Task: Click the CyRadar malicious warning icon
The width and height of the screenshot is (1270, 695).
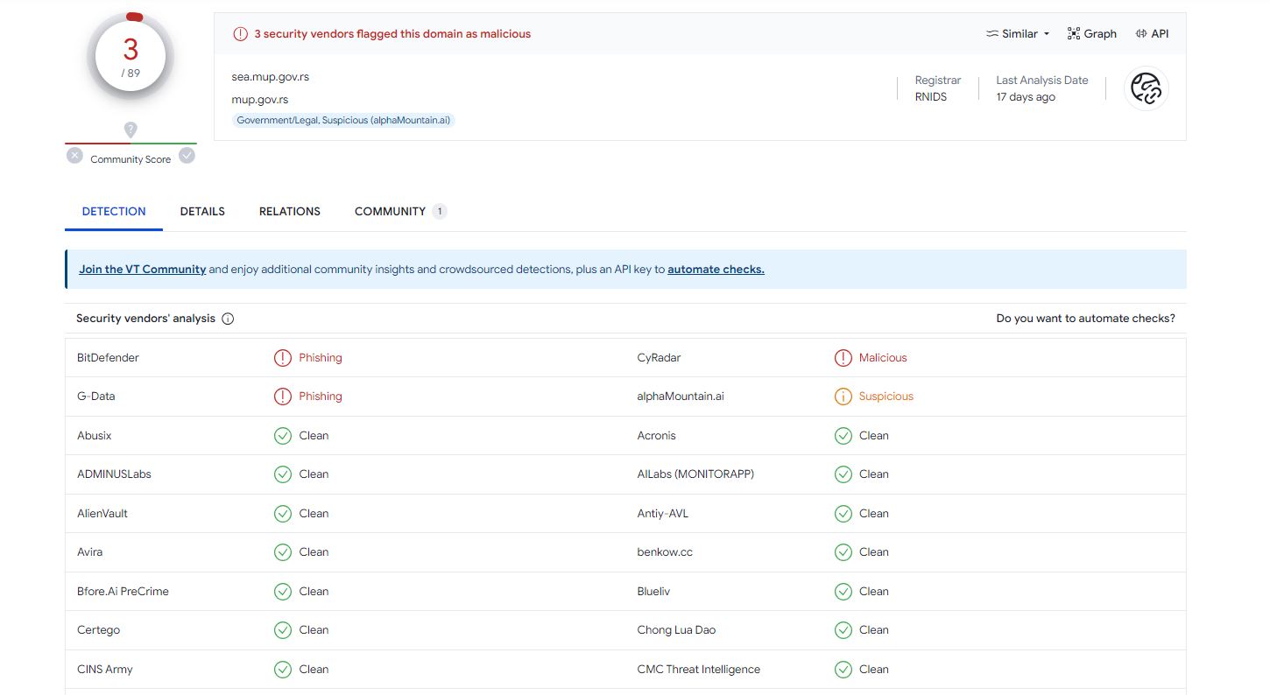Action: [x=843, y=358]
